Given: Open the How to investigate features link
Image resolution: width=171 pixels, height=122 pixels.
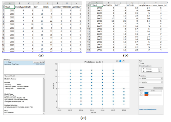Looking at the screenshot, I should coord(148,109).
